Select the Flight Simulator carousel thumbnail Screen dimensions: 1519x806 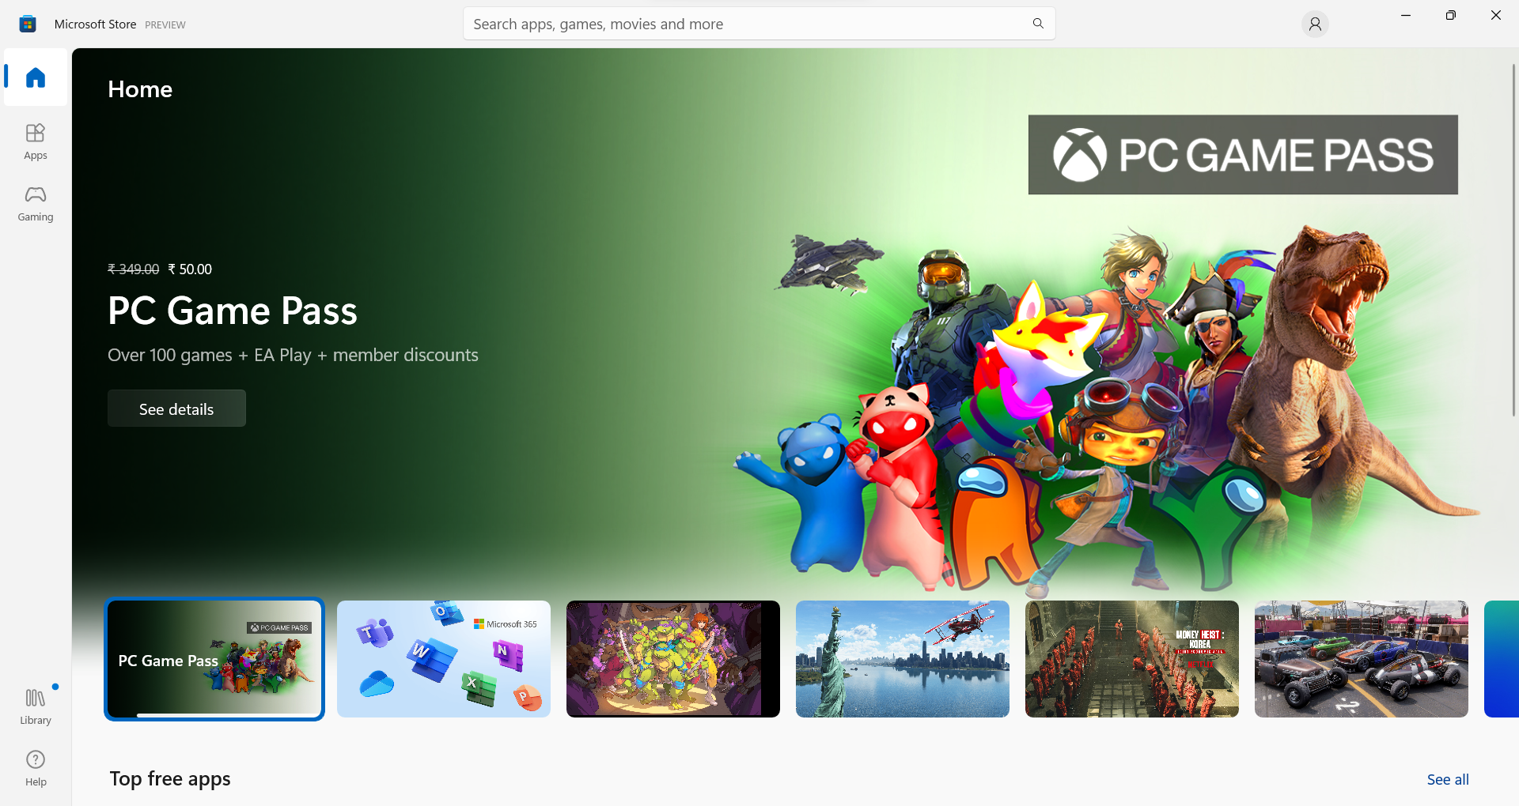pos(903,659)
